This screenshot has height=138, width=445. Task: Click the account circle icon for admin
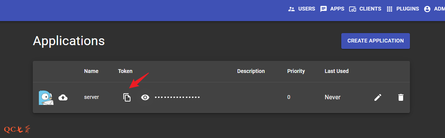click(427, 9)
